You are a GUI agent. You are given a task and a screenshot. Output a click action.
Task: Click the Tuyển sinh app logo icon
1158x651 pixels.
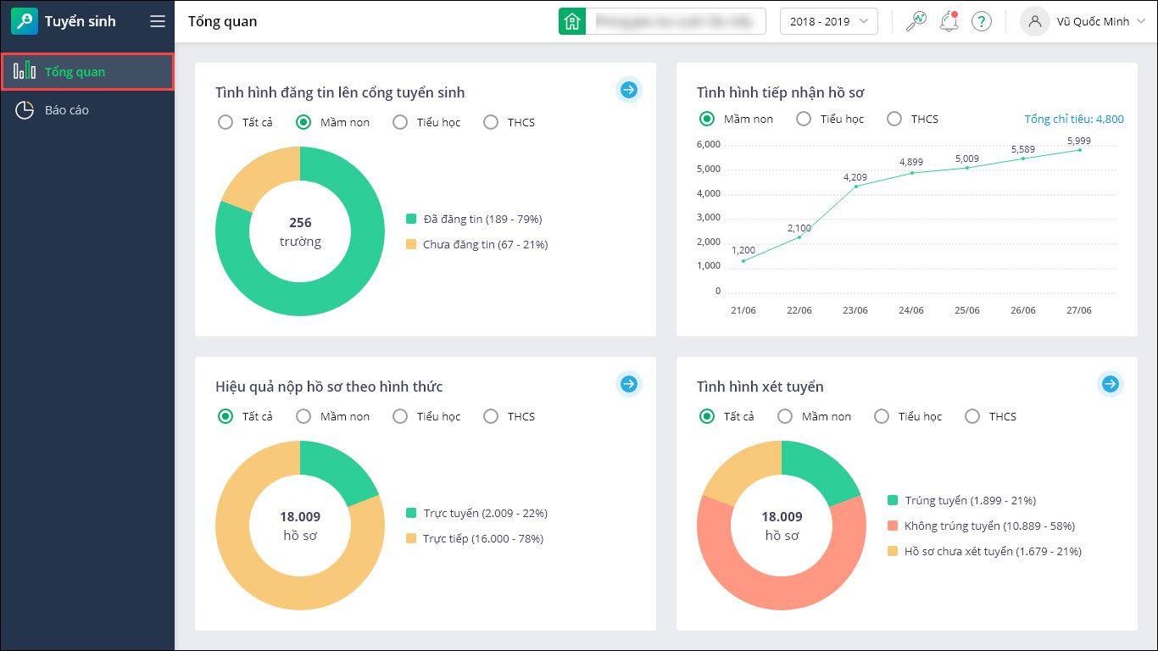25,21
